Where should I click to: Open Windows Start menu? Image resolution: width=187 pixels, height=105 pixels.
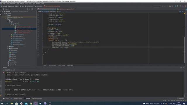click(x=2, y=104)
